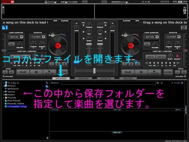Click the My Computer icon in tree
Screen dimensions: 189x142
pyautogui.click(x=6, y=83)
